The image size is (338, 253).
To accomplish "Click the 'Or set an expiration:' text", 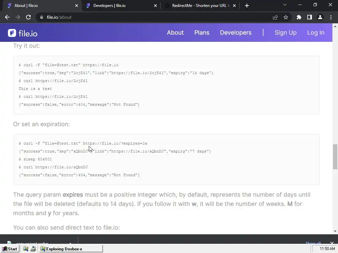I will [41, 124].
